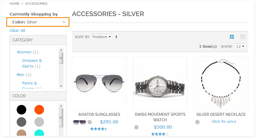Viewport: 257px width, 139px height.
Task: Toggle sort direction arrow
Action: coord(116,37)
